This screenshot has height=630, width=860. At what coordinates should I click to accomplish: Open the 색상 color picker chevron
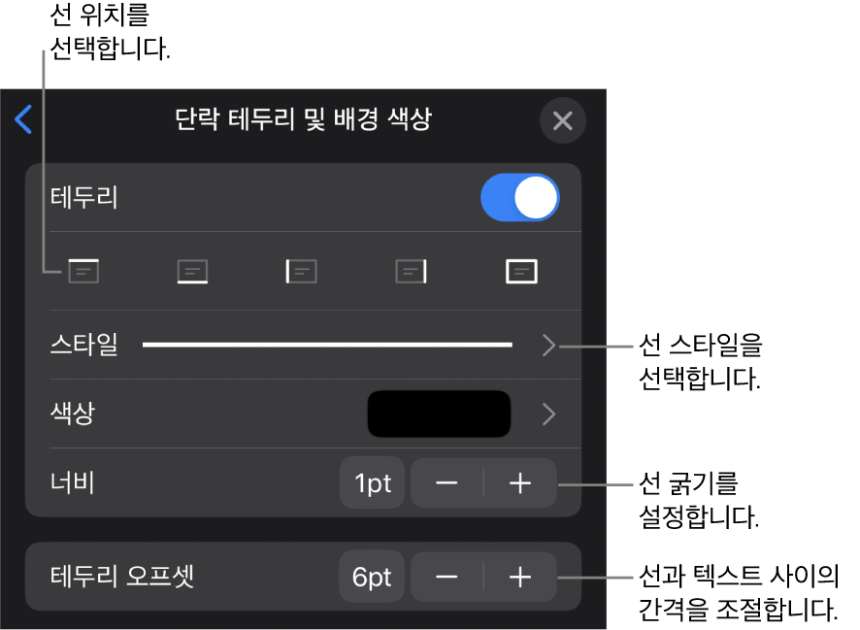click(548, 414)
